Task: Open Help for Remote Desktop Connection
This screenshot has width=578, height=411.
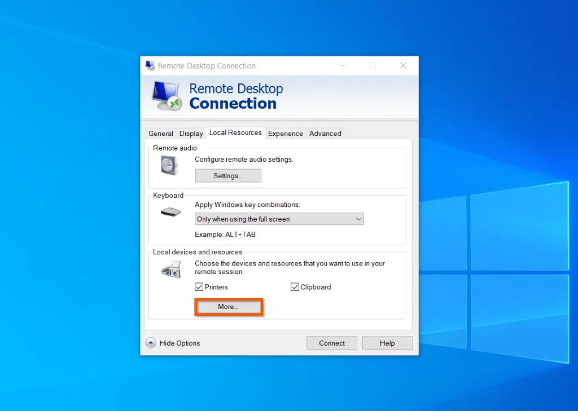Action: coord(388,343)
